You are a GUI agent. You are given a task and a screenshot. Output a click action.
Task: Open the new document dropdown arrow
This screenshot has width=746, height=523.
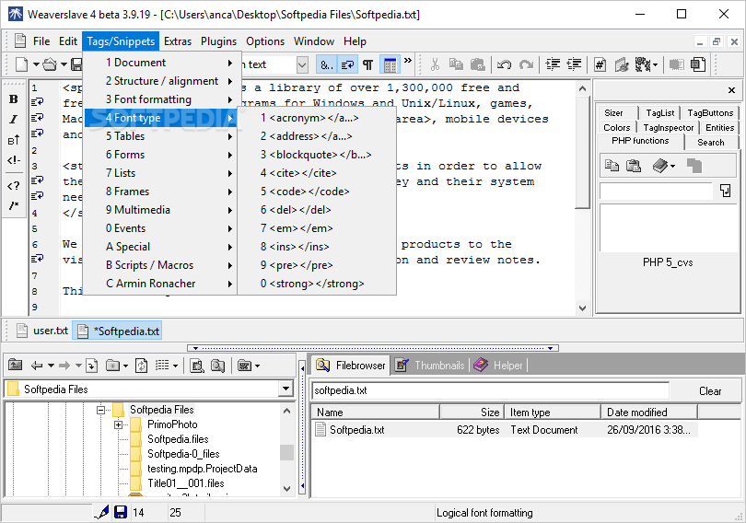point(36,64)
